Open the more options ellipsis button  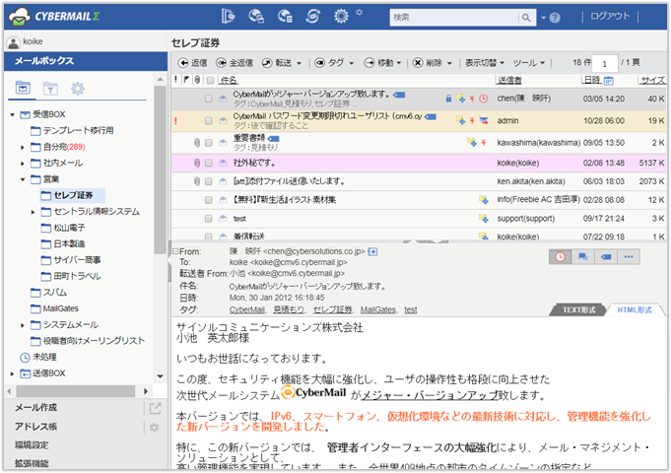click(x=627, y=256)
